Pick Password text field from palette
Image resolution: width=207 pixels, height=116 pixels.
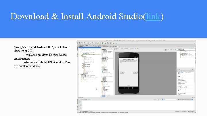[105, 85]
